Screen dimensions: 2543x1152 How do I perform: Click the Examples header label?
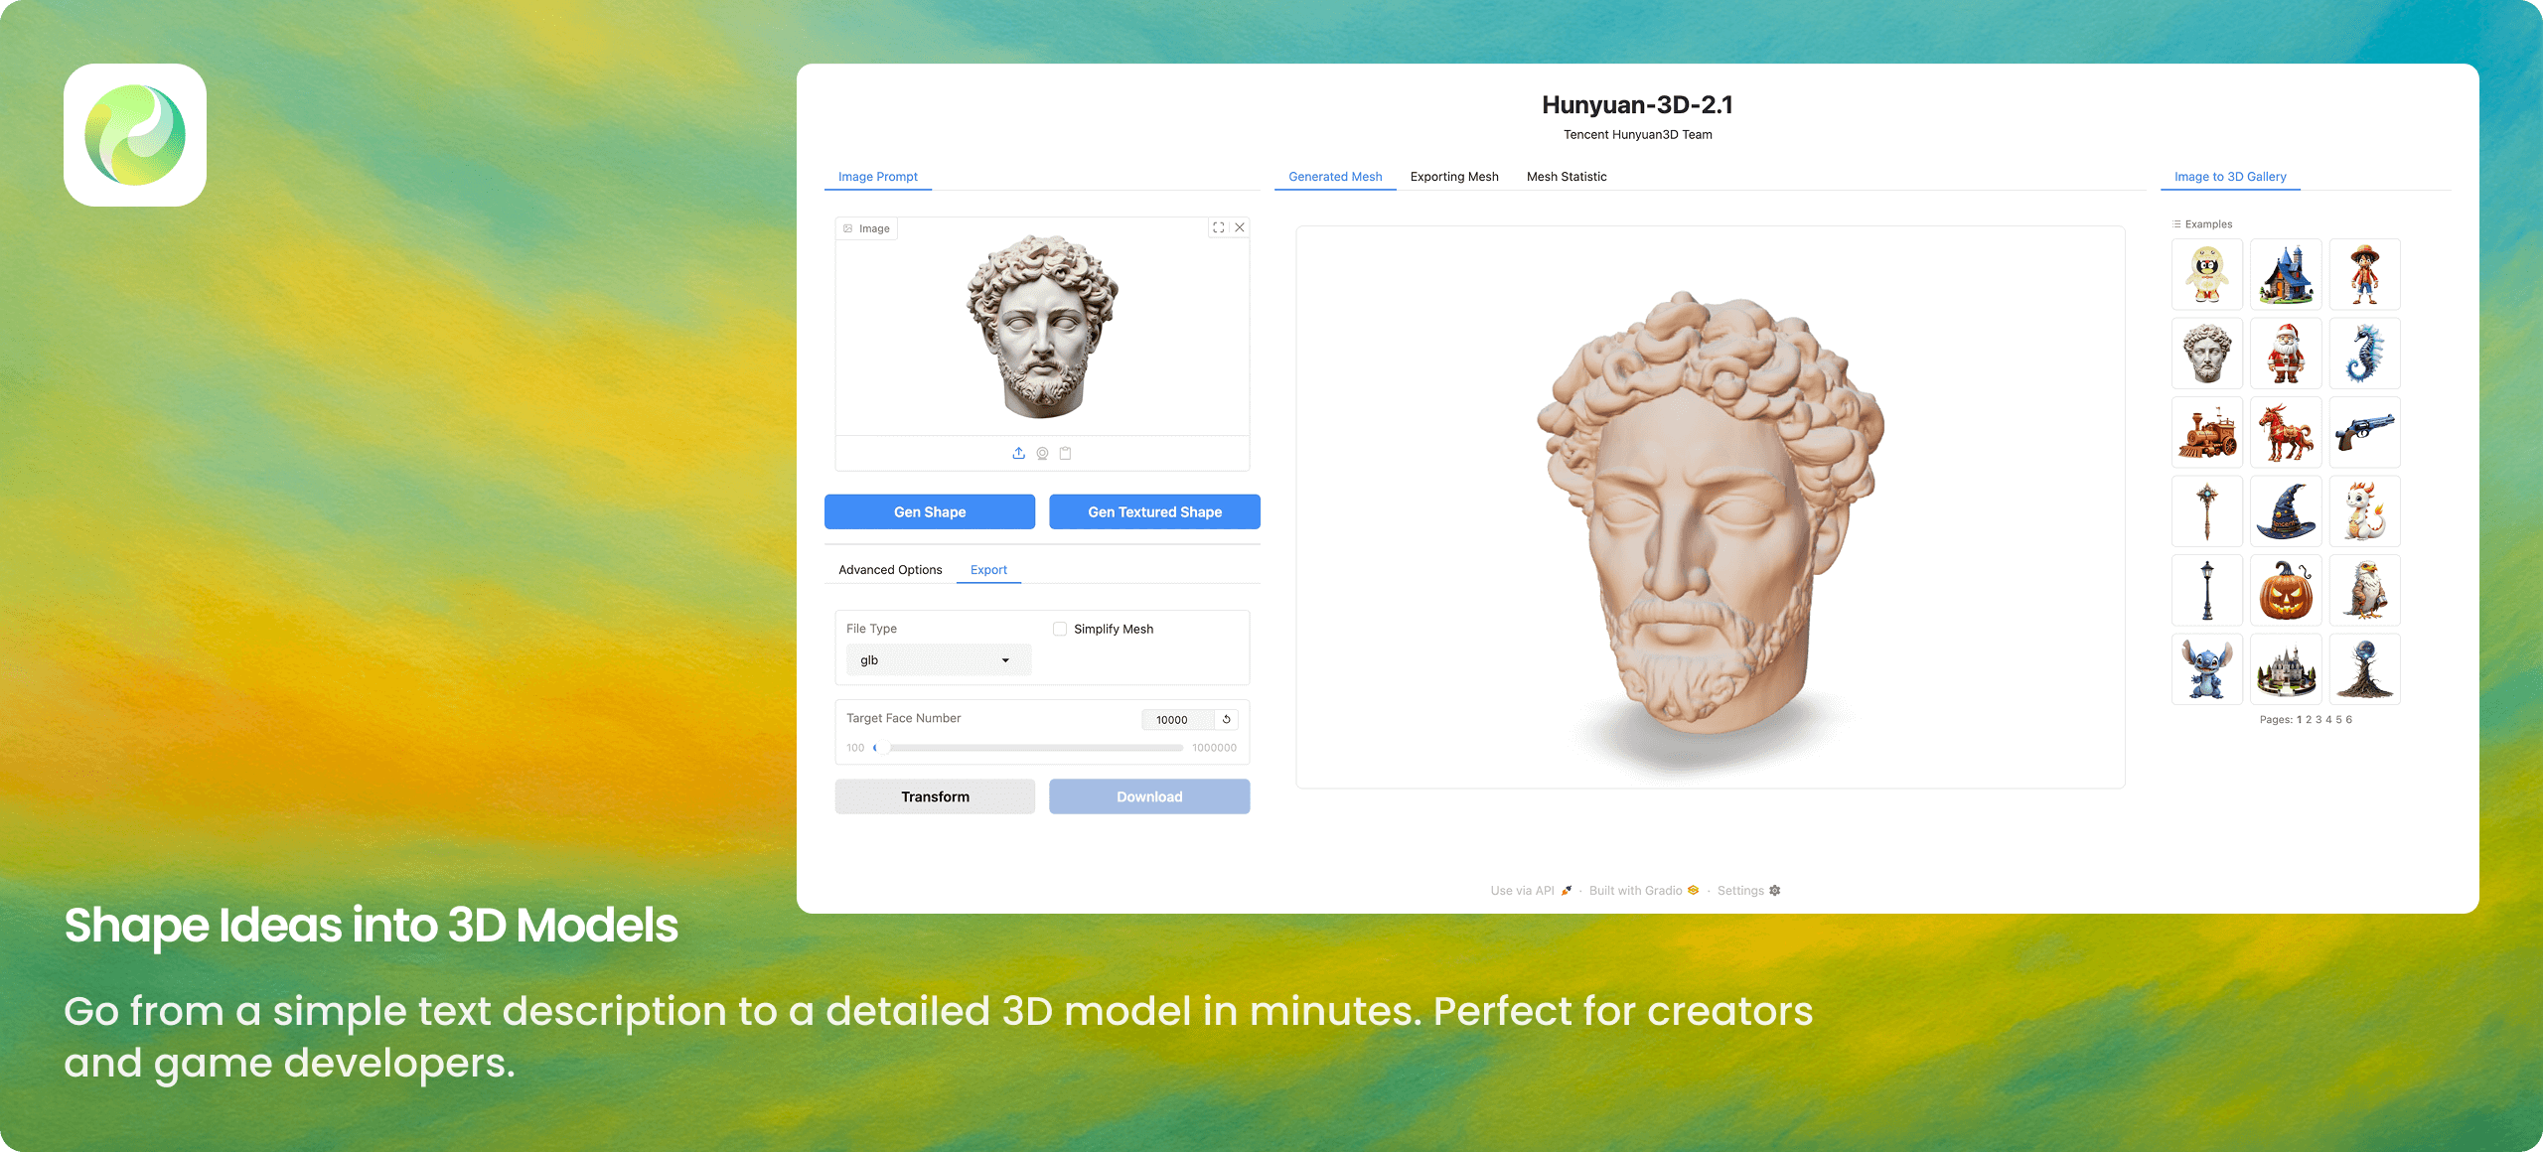tap(2202, 224)
